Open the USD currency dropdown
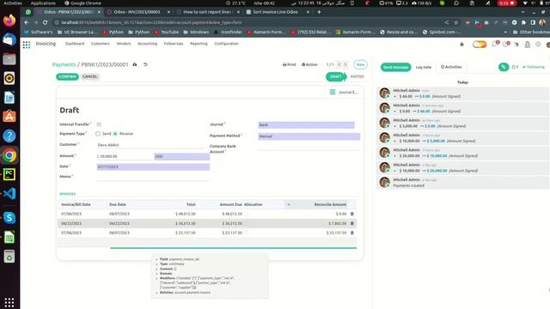 pos(181,156)
